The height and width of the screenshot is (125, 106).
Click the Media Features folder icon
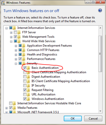pos(14,108)
